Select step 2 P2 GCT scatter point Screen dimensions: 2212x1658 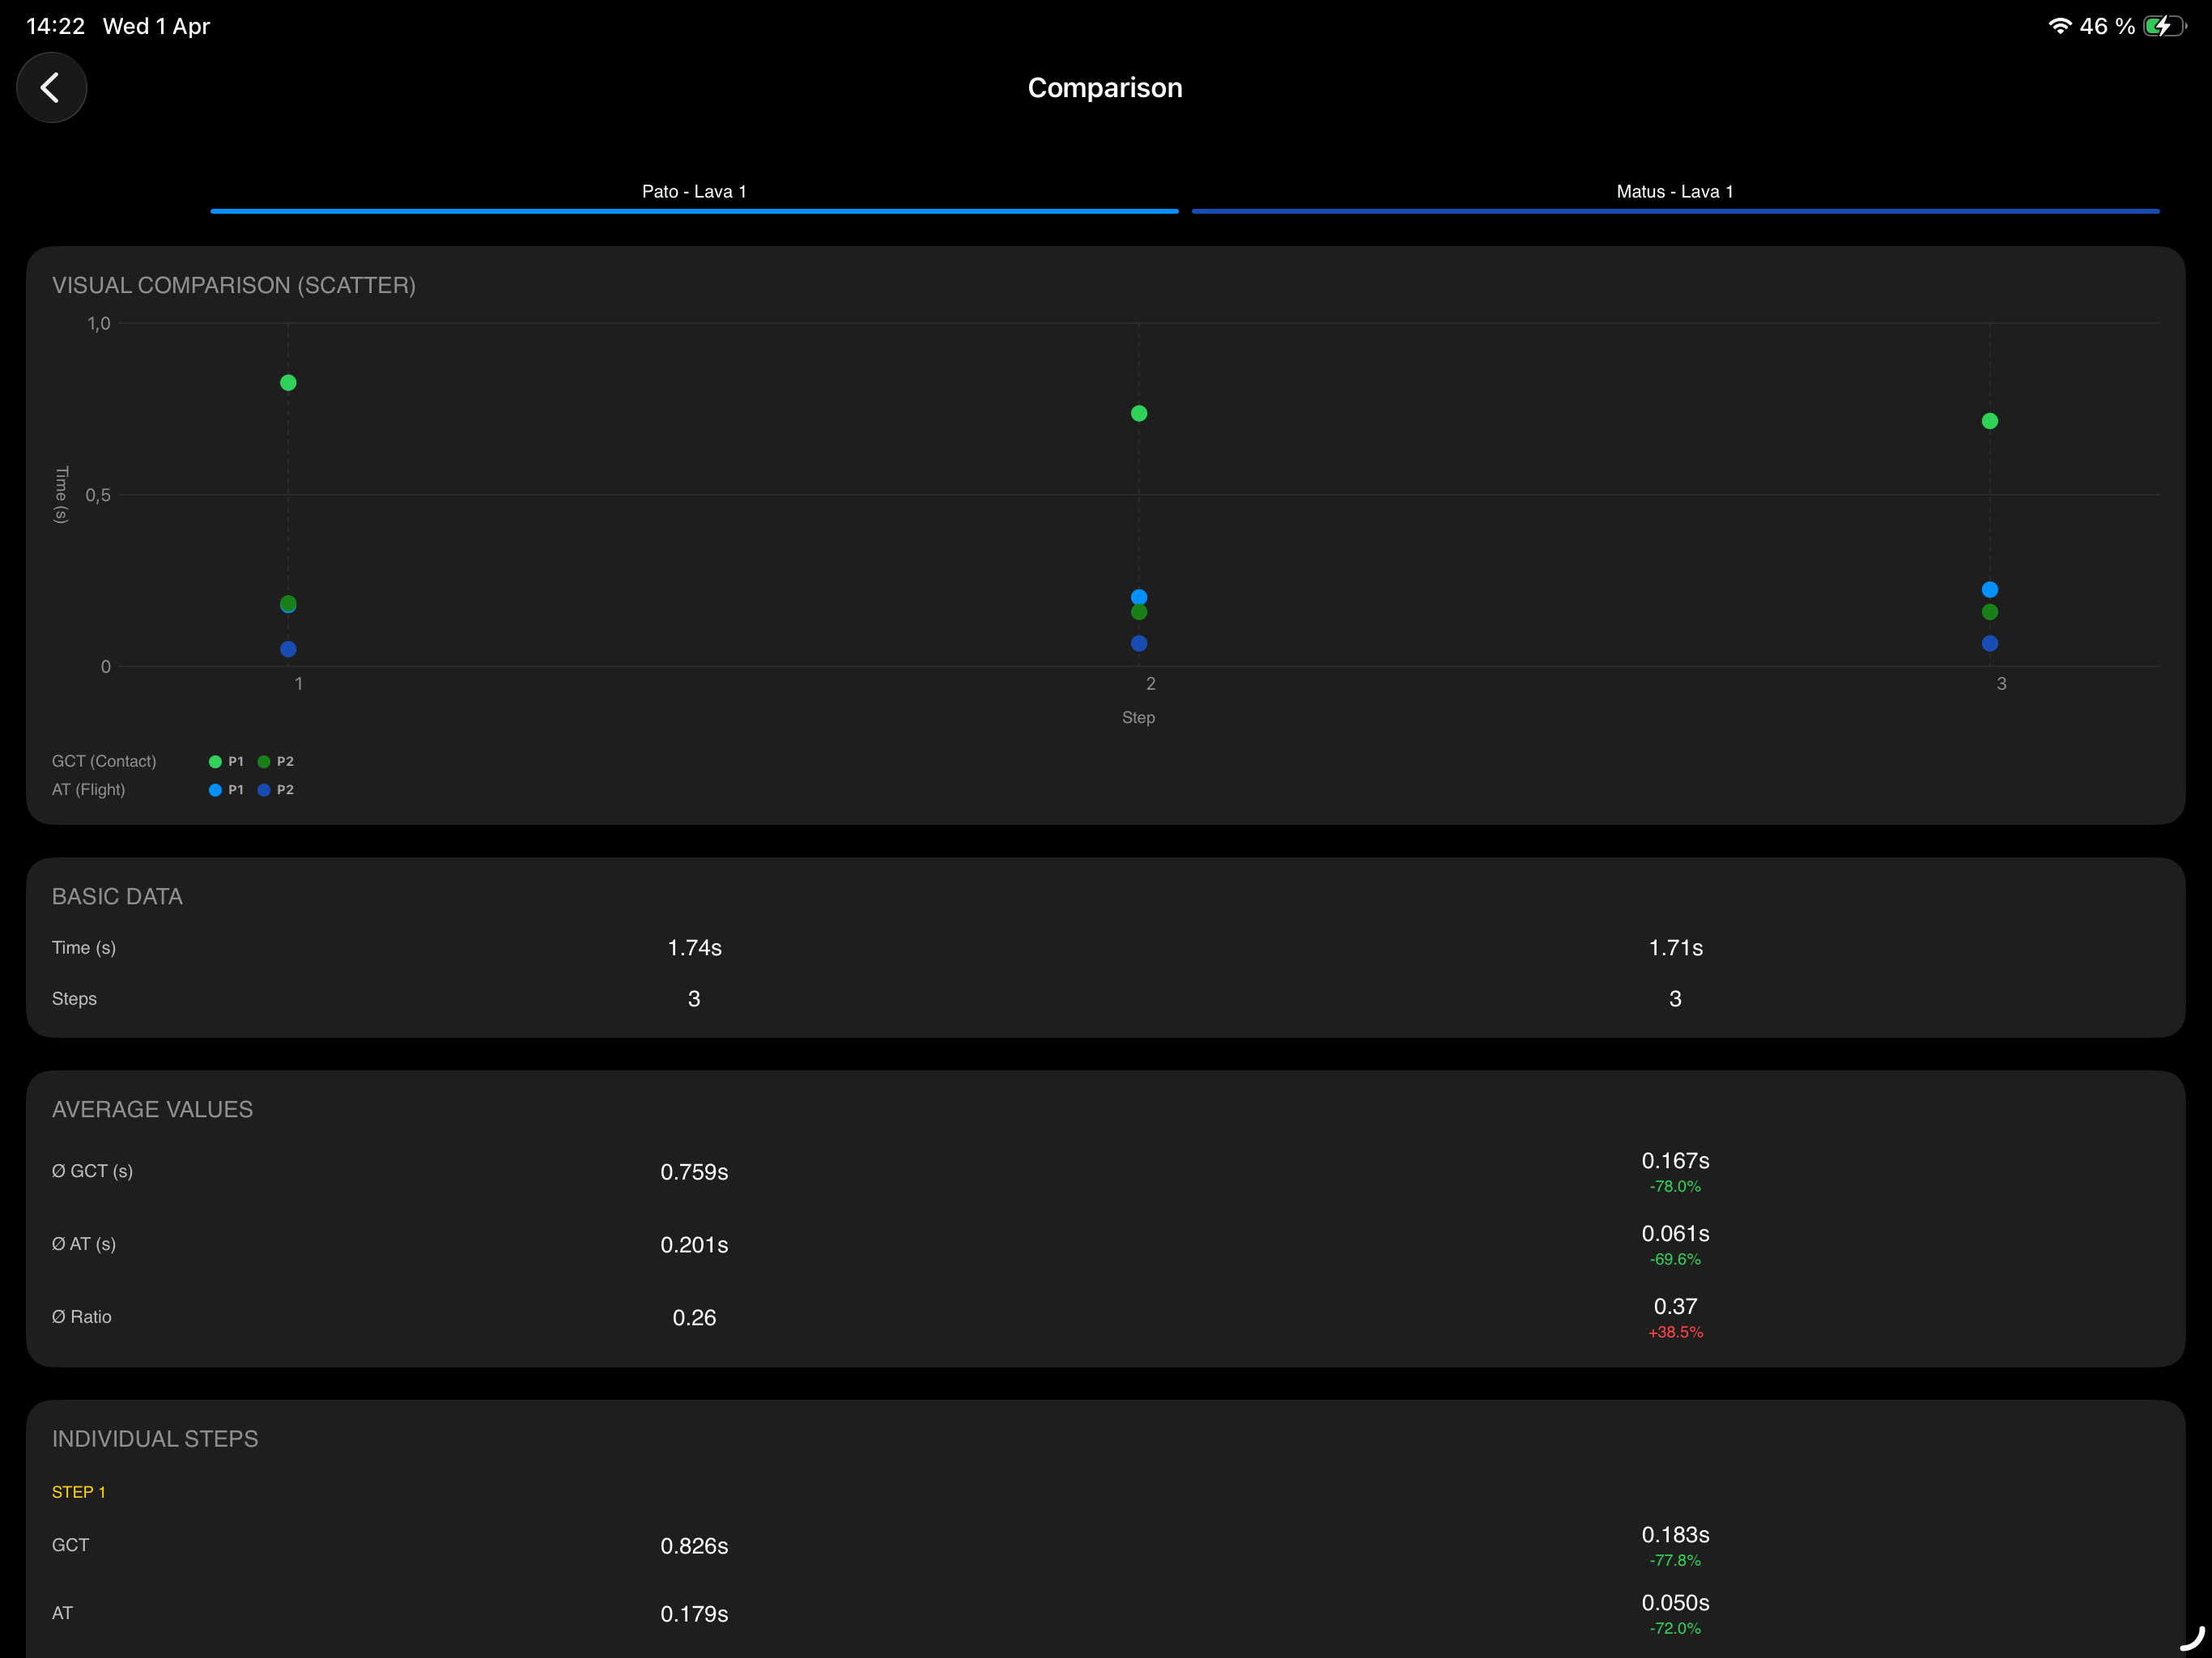pyautogui.click(x=1139, y=612)
